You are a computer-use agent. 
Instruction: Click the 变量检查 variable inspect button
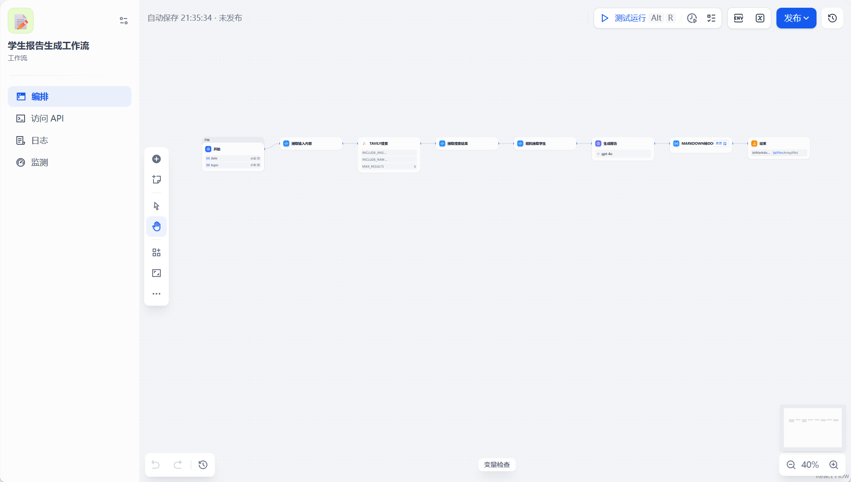point(497,465)
